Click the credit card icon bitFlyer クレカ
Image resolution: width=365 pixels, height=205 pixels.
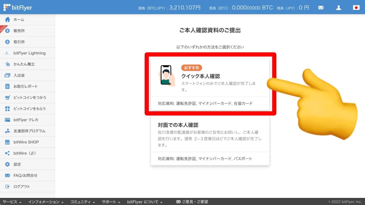pos(7,120)
